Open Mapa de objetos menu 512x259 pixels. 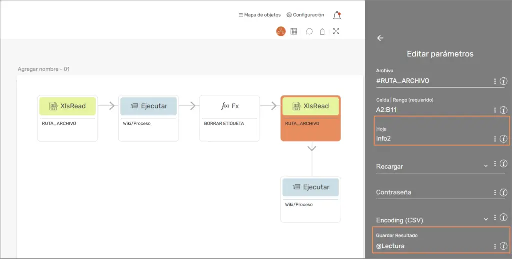pos(260,15)
